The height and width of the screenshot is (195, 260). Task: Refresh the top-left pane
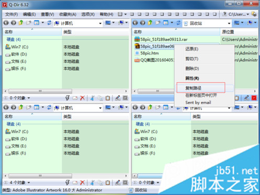coord(49,23)
